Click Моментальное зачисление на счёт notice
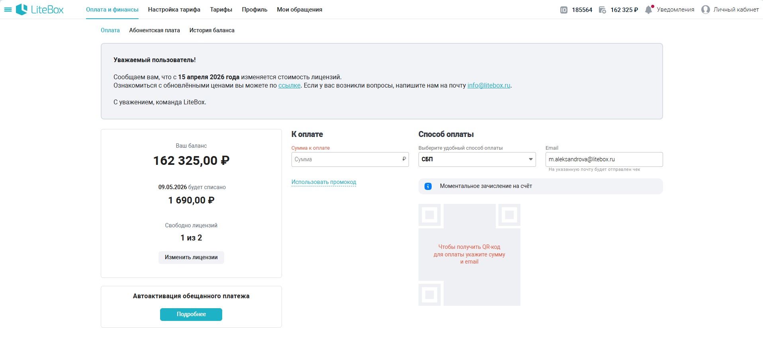The image size is (763, 346). click(541, 186)
